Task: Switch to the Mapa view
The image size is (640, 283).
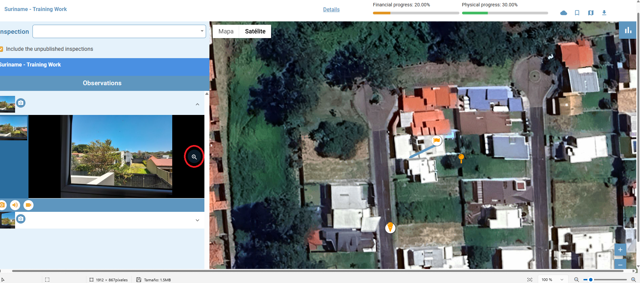Action: 226,31
